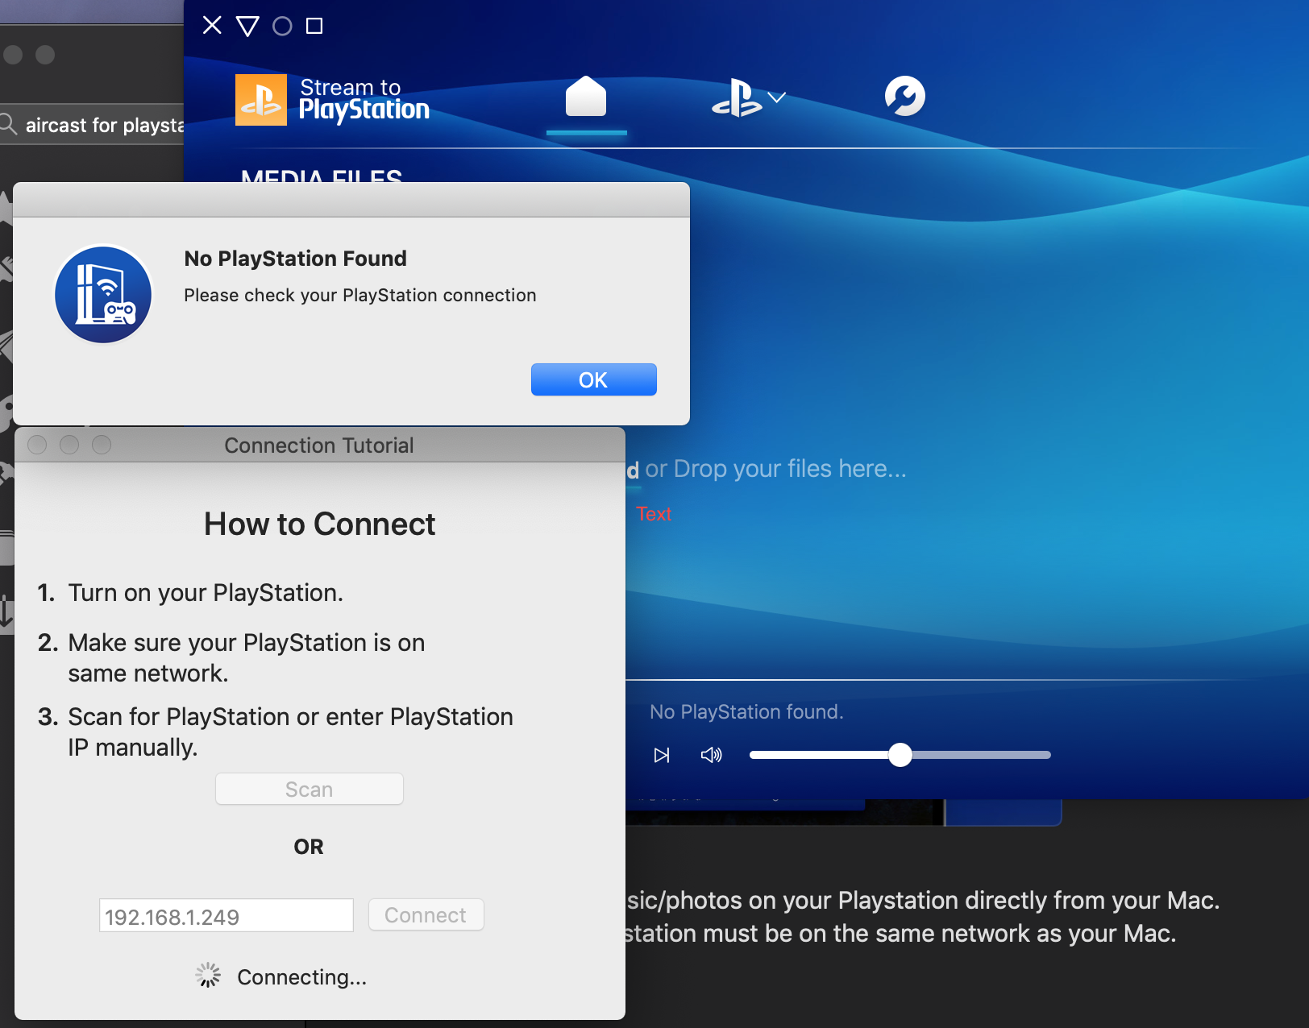Click the cross shape window control
This screenshot has width=1309, height=1028.
click(x=212, y=26)
